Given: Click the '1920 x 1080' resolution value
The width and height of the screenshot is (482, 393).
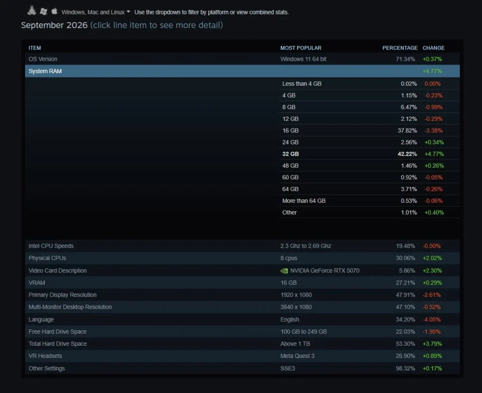Looking at the screenshot, I should tap(296, 295).
